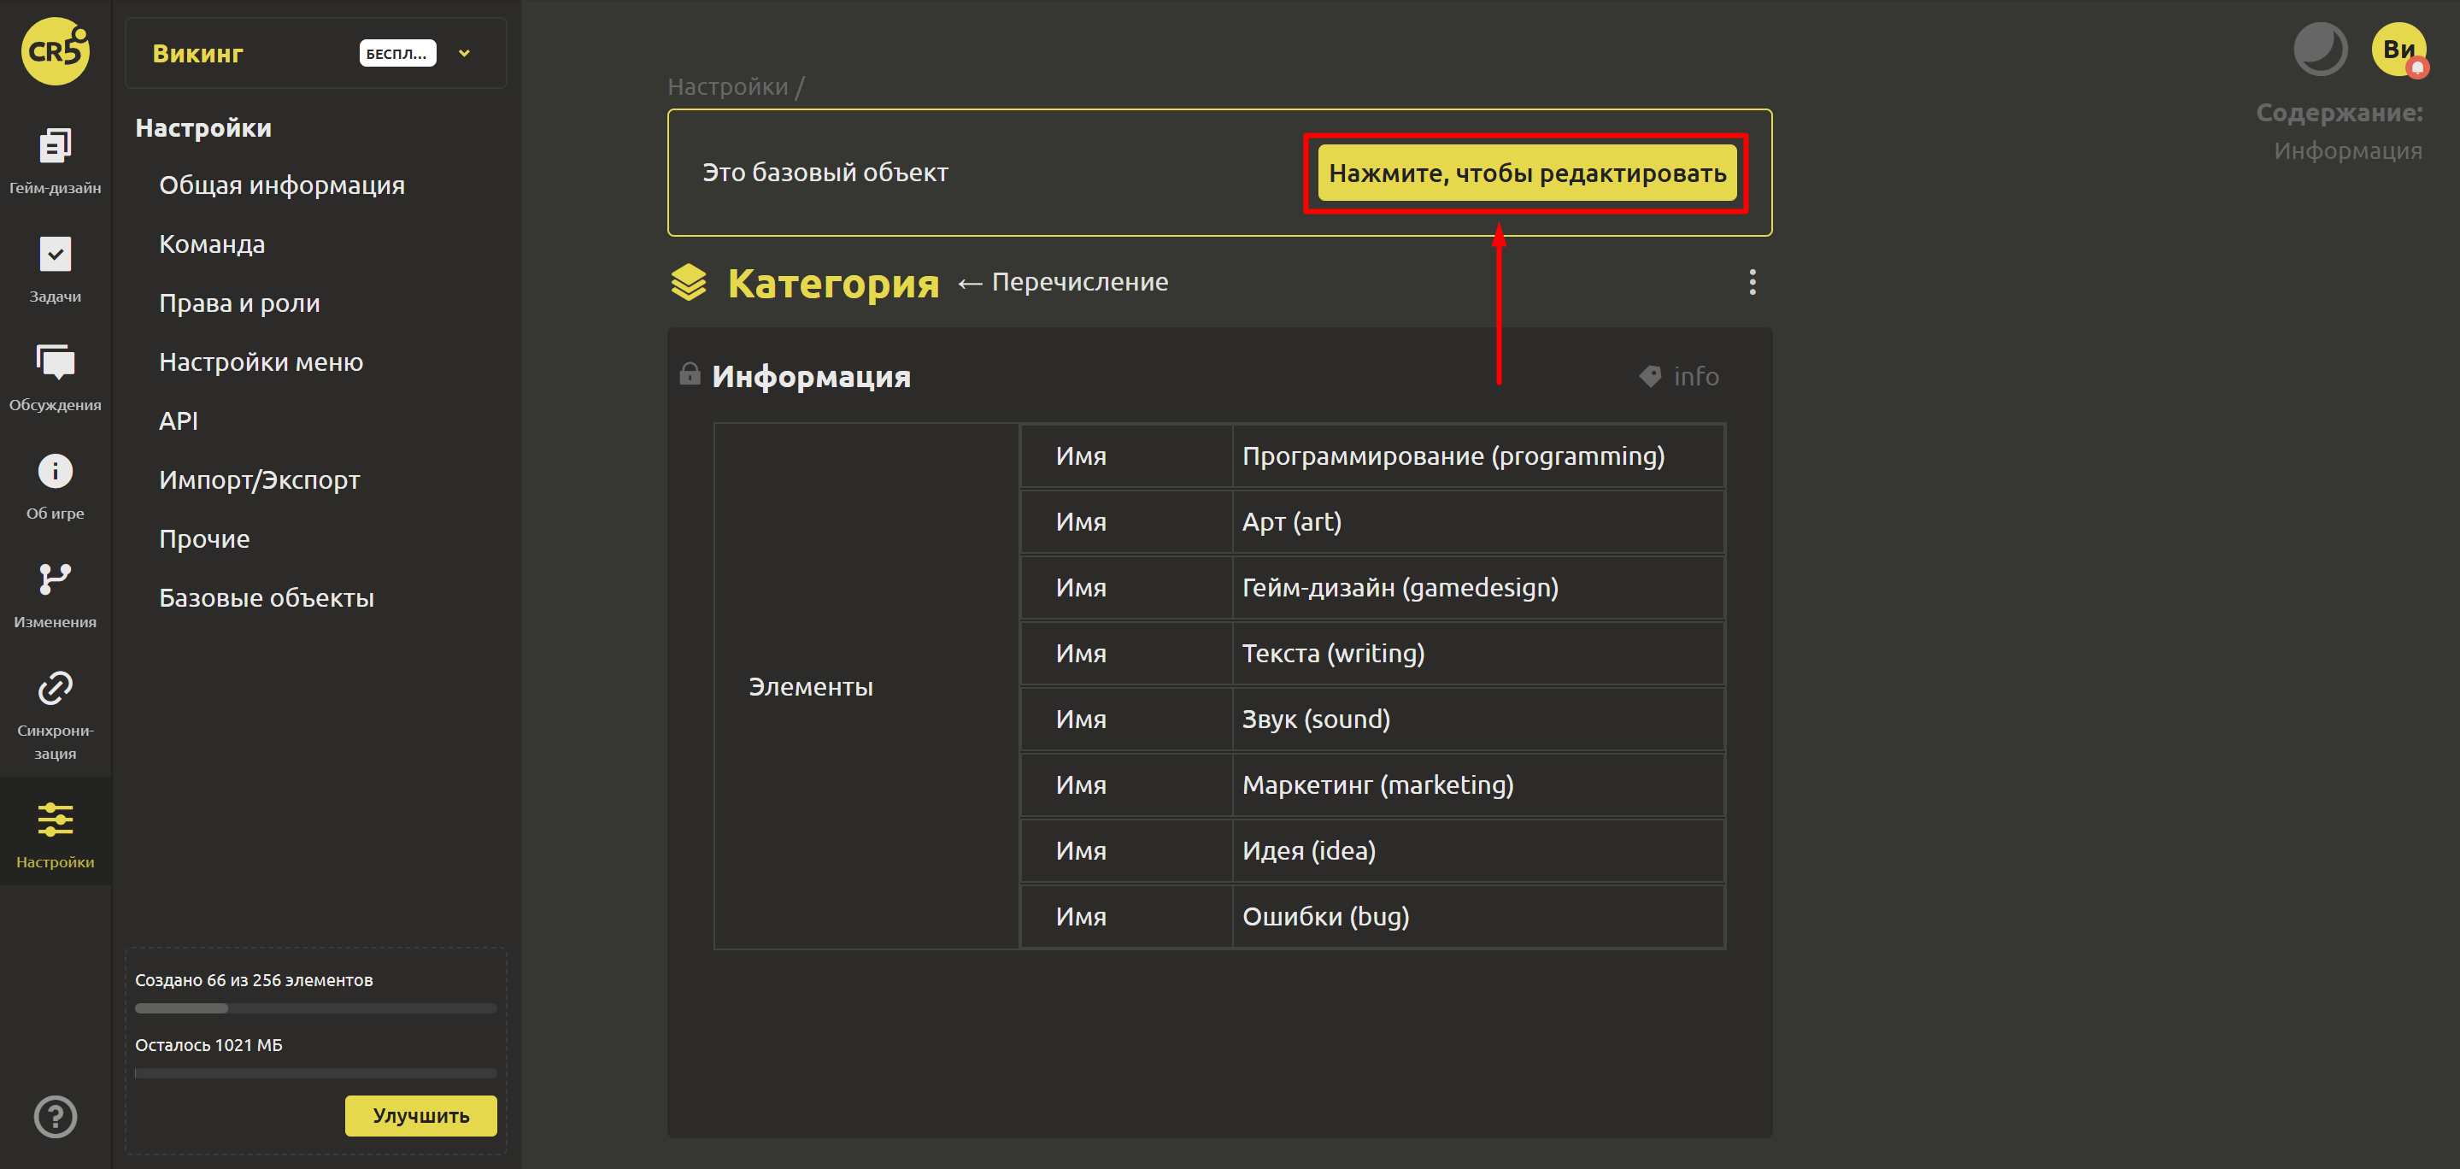Open API settings page
Viewport: 2460px width, 1169px height.
(x=179, y=421)
